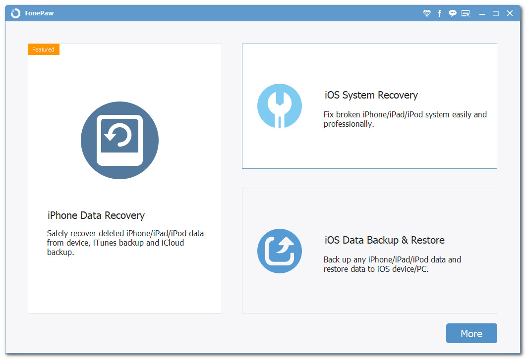Click the 'Fix broken iPhone/iPad/iPod system' description
The image size is (526, 359).
405,119
